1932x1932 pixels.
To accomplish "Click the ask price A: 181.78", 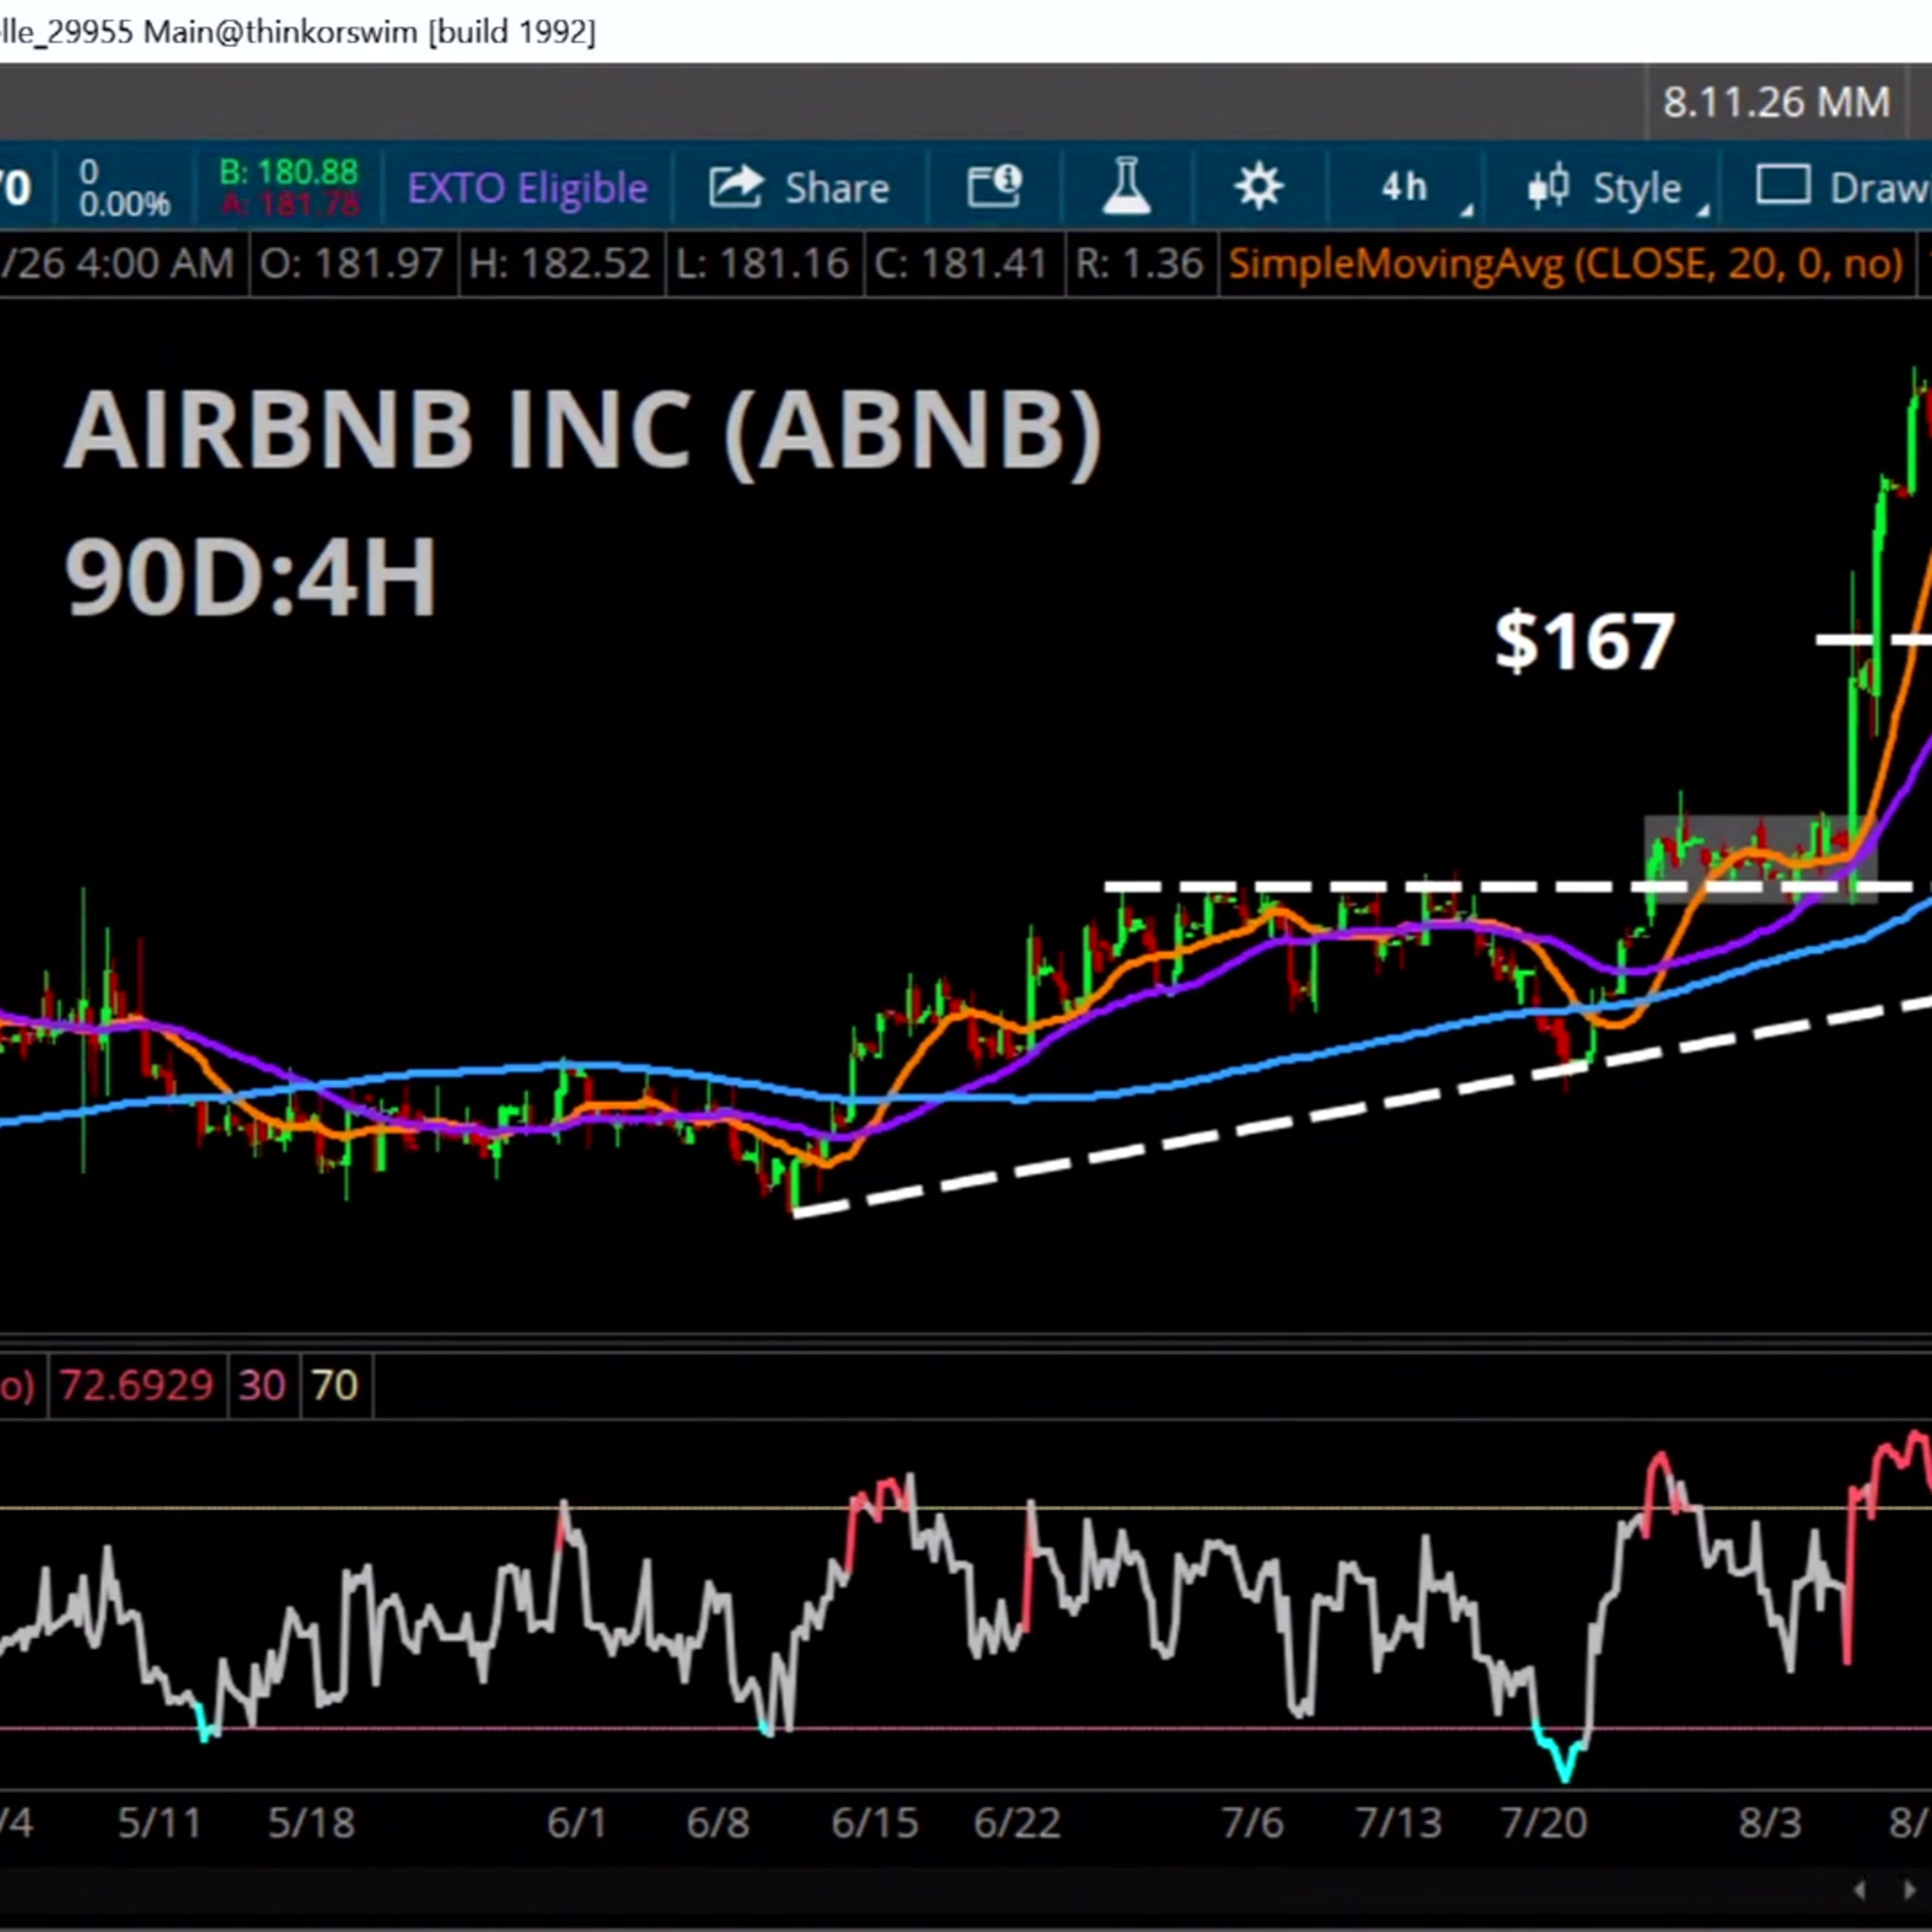I will [x=290, y=204].
